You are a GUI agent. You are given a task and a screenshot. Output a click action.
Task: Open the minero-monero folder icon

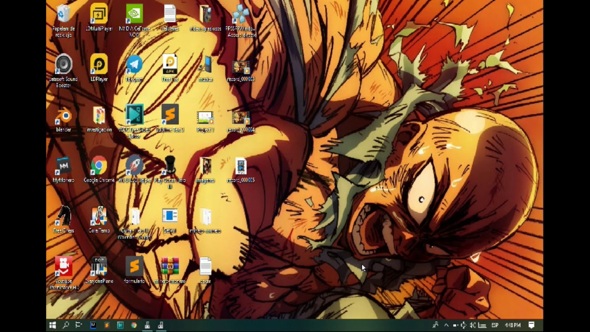click(206, 220)
